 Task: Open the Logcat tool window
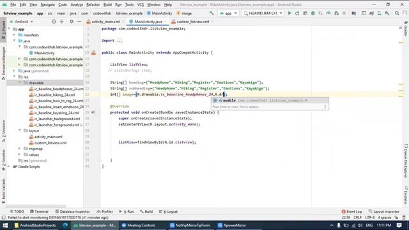(x=168, y=211)
